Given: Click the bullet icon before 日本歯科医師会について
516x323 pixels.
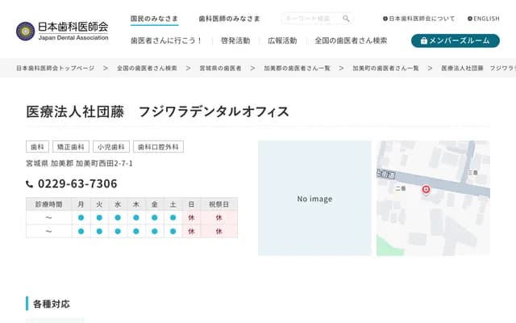Looking at the screenshot, I should [x=385, y=19].
